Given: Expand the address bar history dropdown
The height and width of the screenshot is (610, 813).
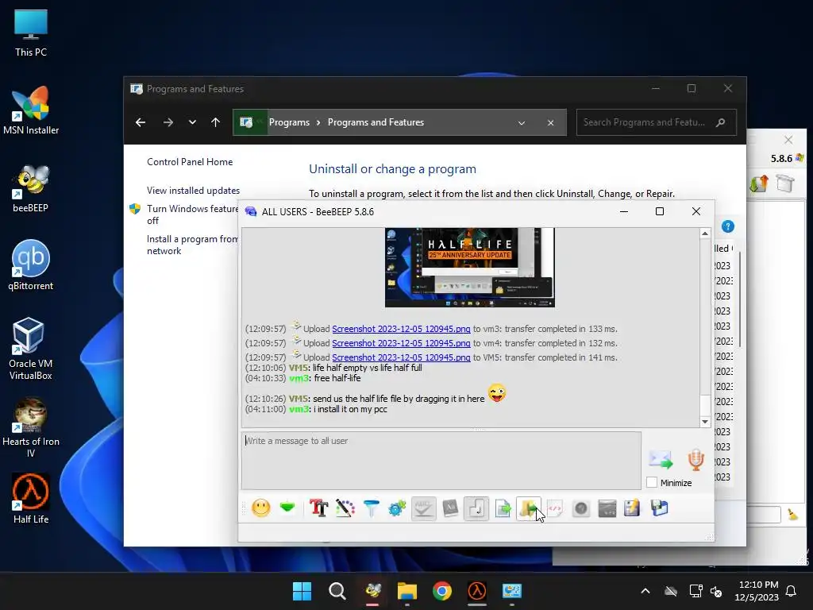Looking at the screenshot, I should point(522,123).
